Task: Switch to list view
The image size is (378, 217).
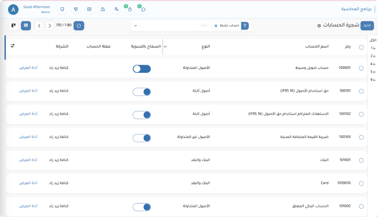Action: point(26,25)
